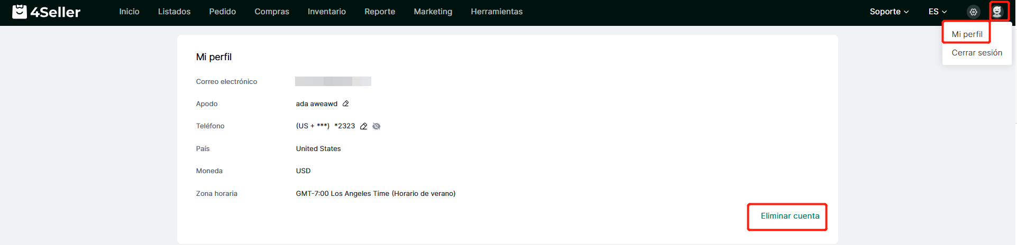Image resolution: width=1017 pixels, height=245 pixels.
Task: Click the Teléfono label
Action: click(210, 126)
